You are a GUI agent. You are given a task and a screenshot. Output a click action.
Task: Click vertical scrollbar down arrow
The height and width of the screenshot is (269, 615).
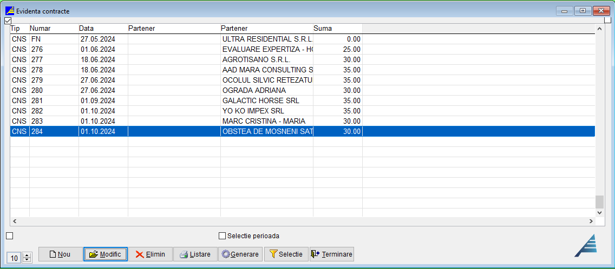point(599,213)
